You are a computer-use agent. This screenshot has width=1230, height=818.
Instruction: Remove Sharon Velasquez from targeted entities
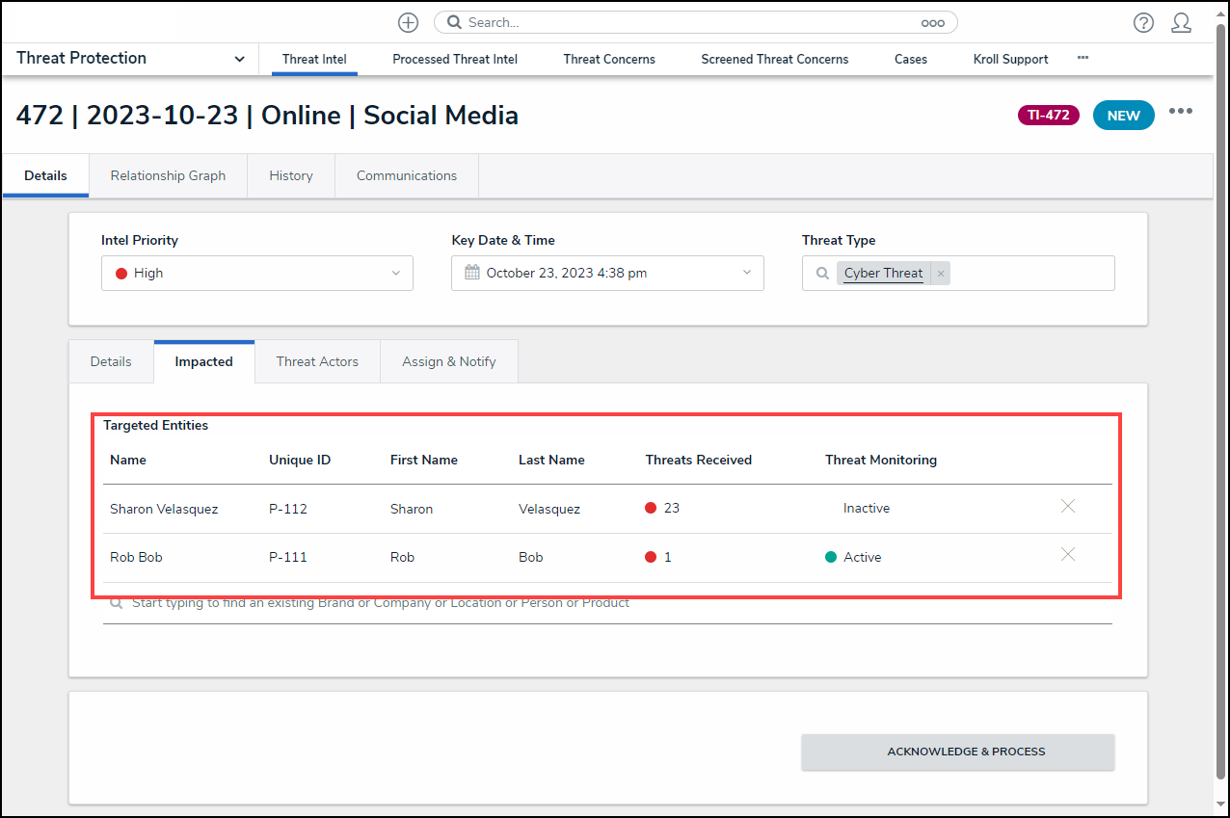[x=1068, y=506]
